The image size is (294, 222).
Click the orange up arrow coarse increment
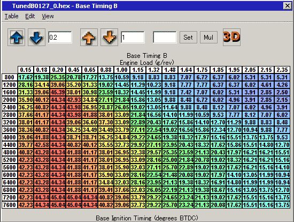pos(89,37)
